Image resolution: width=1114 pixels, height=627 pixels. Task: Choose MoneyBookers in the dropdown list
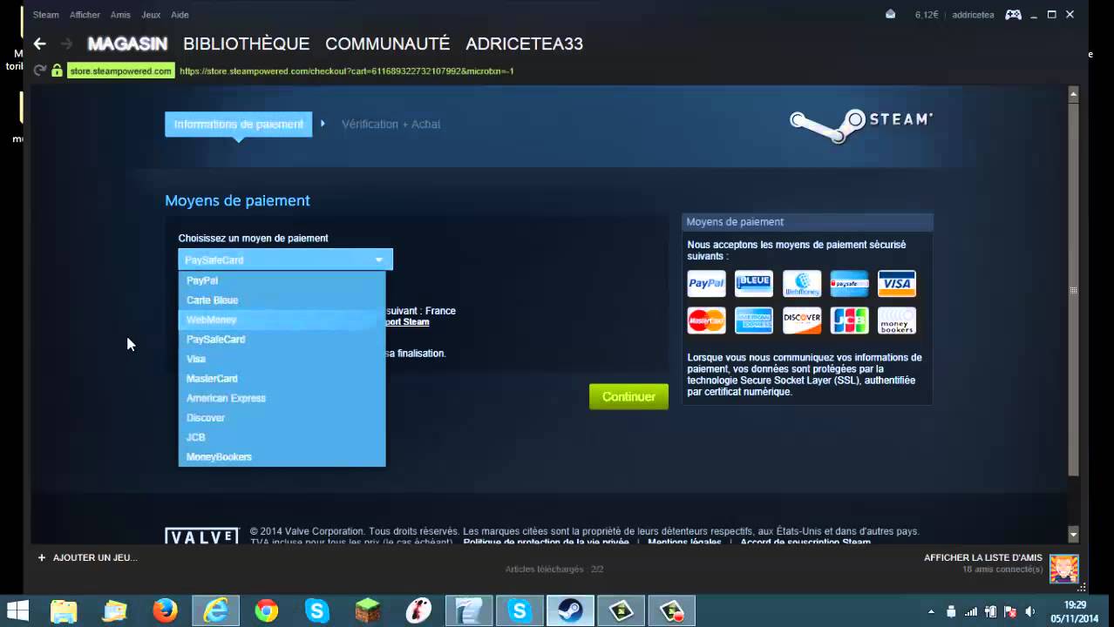(282, 456)
